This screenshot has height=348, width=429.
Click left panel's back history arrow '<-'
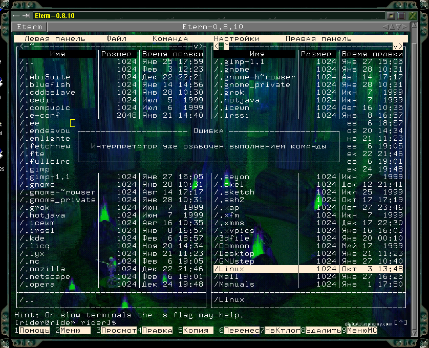(24, 46)
